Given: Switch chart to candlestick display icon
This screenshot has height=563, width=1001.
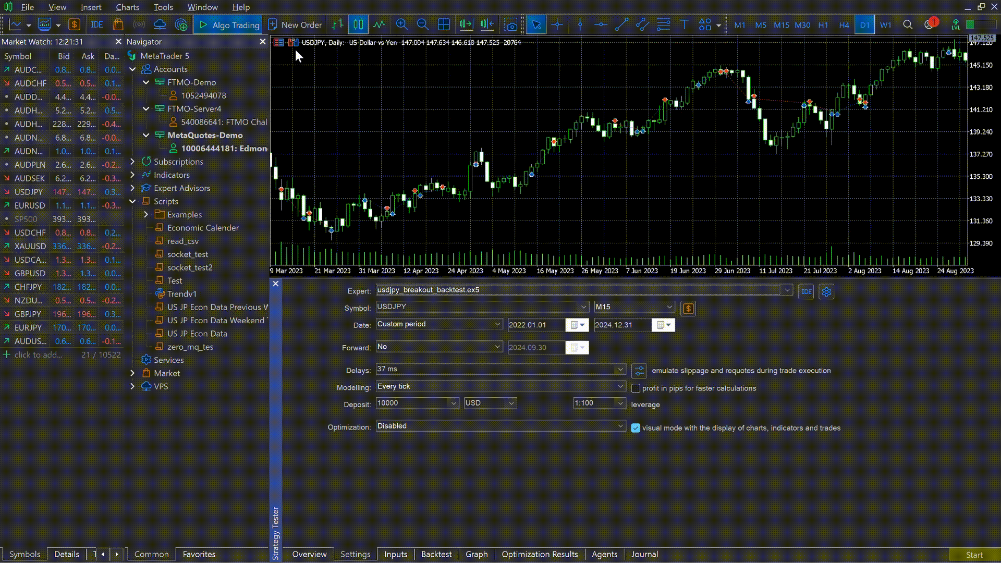Looking at the screenshot, I should pos(358,25).
